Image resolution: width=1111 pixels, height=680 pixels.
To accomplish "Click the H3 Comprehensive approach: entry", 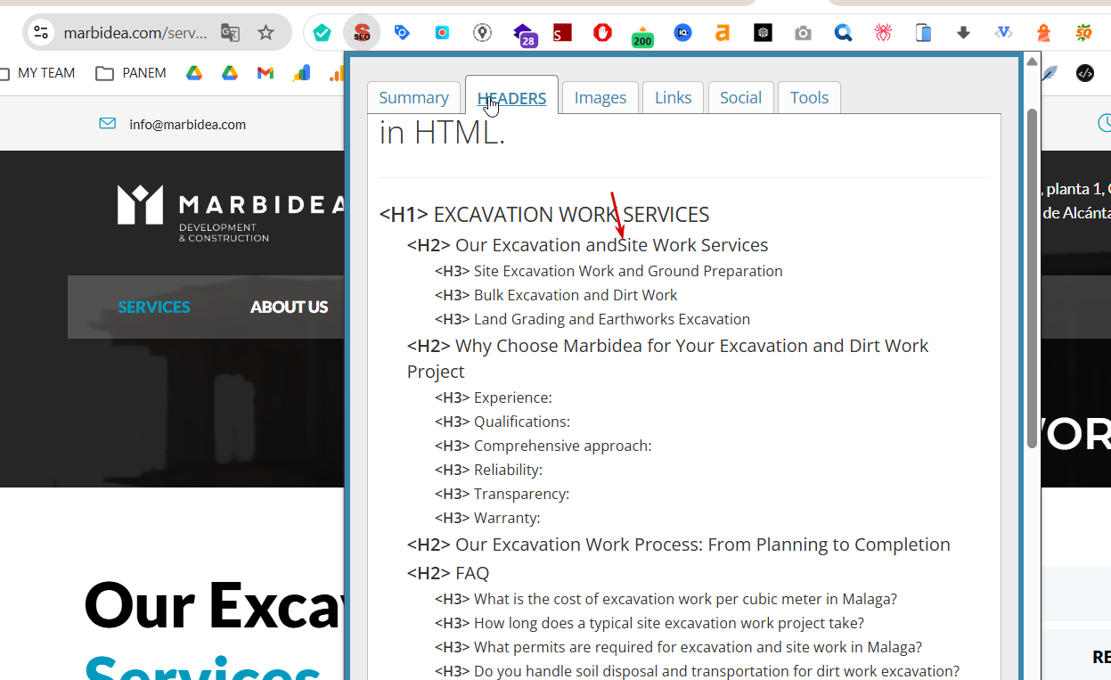I will pyautogui.click(x=543, y=446).
